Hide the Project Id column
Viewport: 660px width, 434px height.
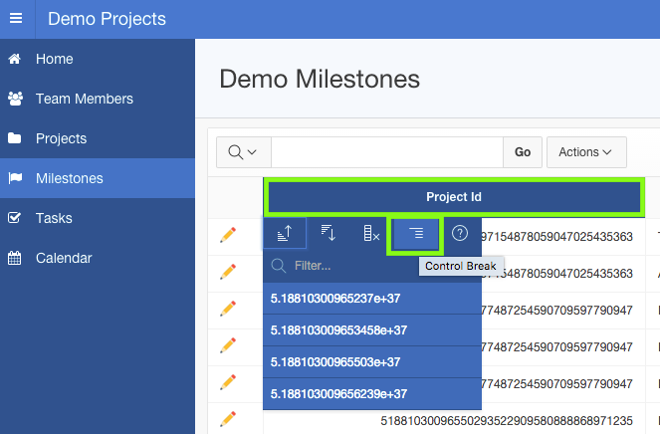coord(371,233)
